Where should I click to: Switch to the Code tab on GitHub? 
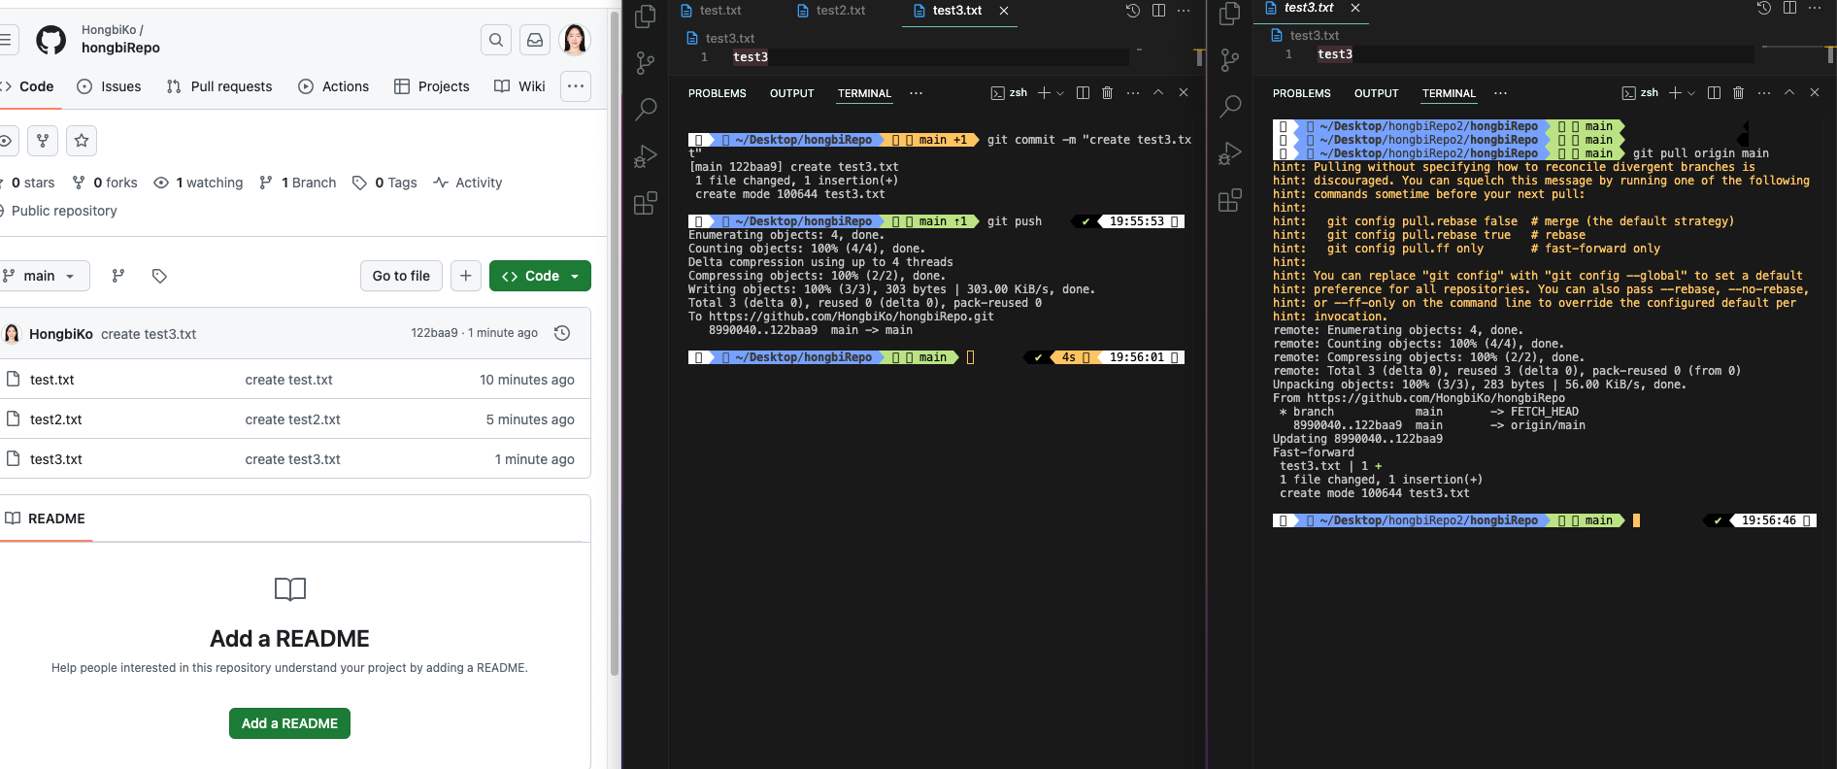tap(29, 86)
